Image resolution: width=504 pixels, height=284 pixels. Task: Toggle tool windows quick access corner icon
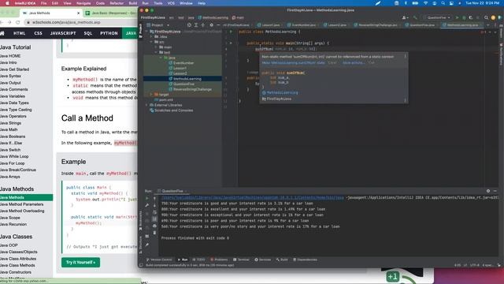pyautogui.click(x=141, y=265)
